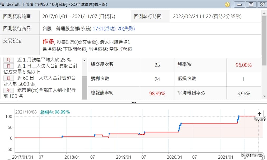Select the 日 tag beside 近 1 日三大法人
The image size is (267, 160).
pyautogui.click(x=8, y=66)
